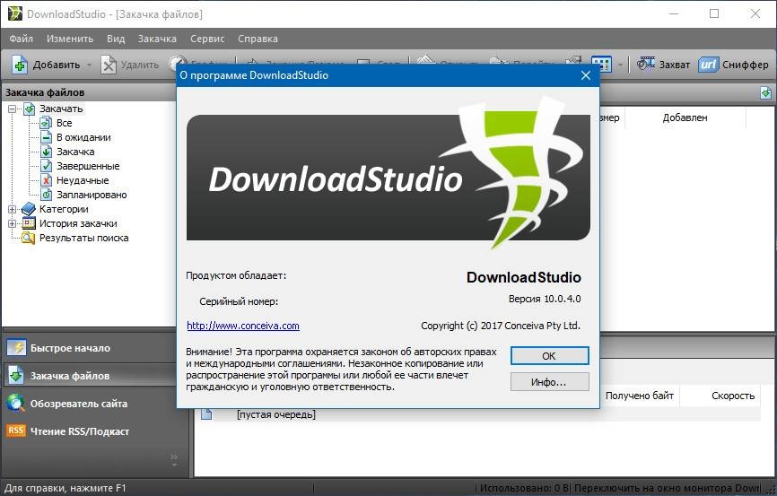The width and height of the screenshot is (777, 496).
Task: Click the Добавлен column header
Action: 685,117
